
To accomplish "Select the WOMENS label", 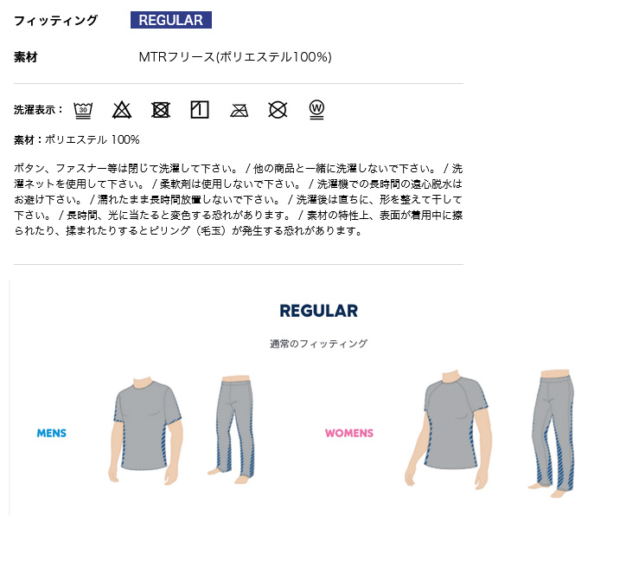I will pyautogui.click(x=349, y=433).
